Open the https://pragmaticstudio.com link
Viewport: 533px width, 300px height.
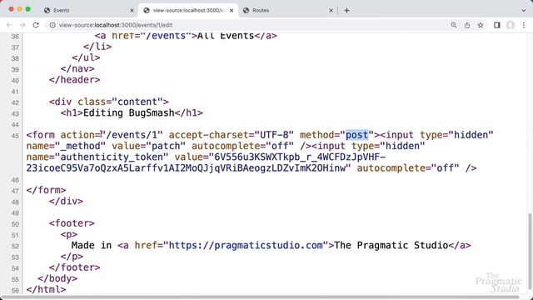pos(246,245)
